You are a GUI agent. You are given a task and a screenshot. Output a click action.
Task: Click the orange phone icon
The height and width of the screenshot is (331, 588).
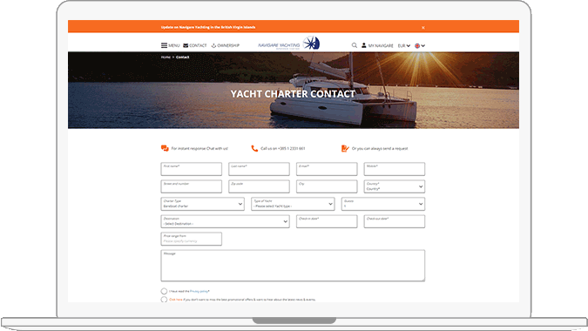tap(254, 148)
